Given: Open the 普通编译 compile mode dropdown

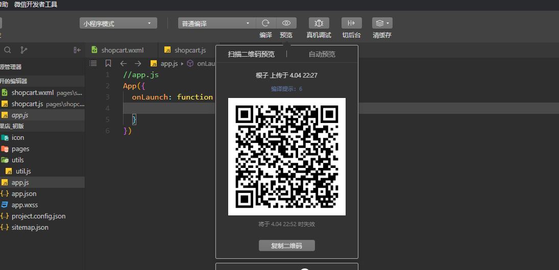Looking at the screenshot, I should (217, 23).
